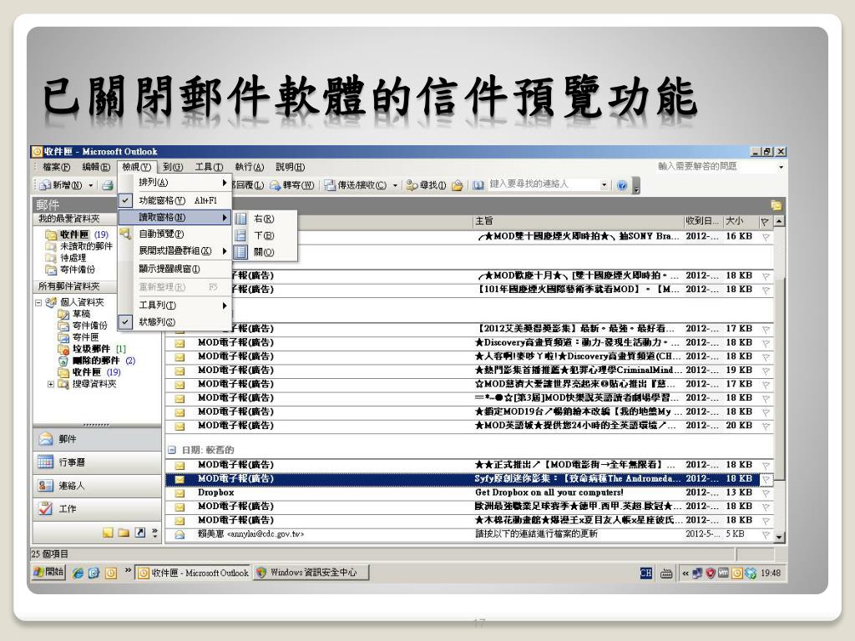
Task: Select 刪除的郵件 (2) folder
Action: [x=97, y=361]
